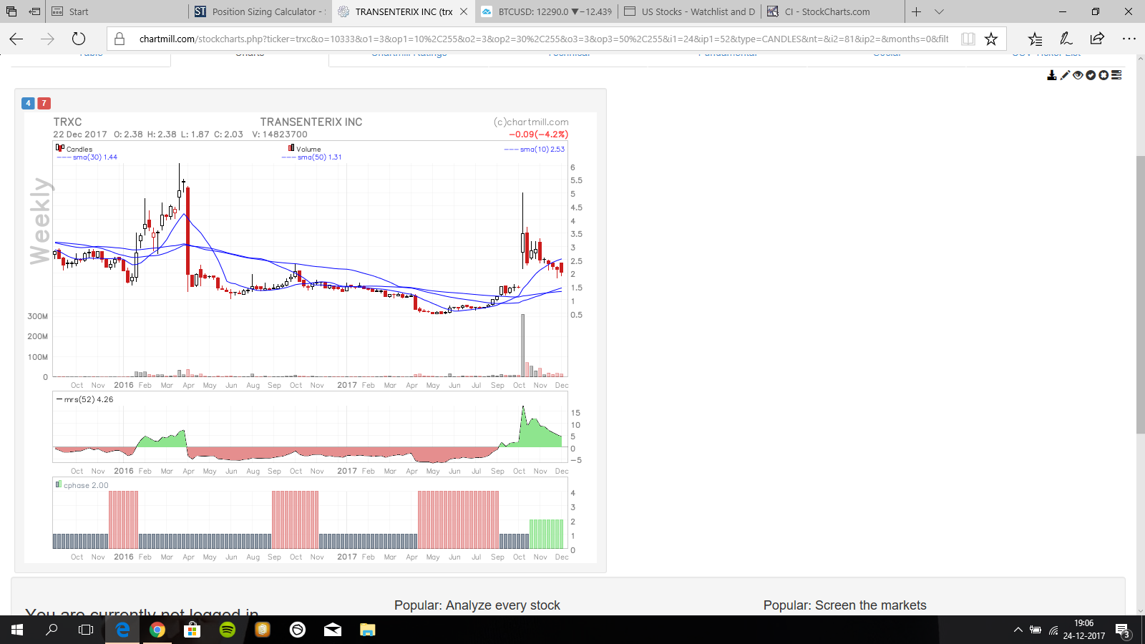Click the scrollbar down arrow
This screenshot has height=644, width=1145.
click(x=1140, y=611)
